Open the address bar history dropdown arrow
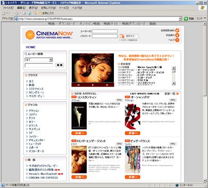 (180, 19)
